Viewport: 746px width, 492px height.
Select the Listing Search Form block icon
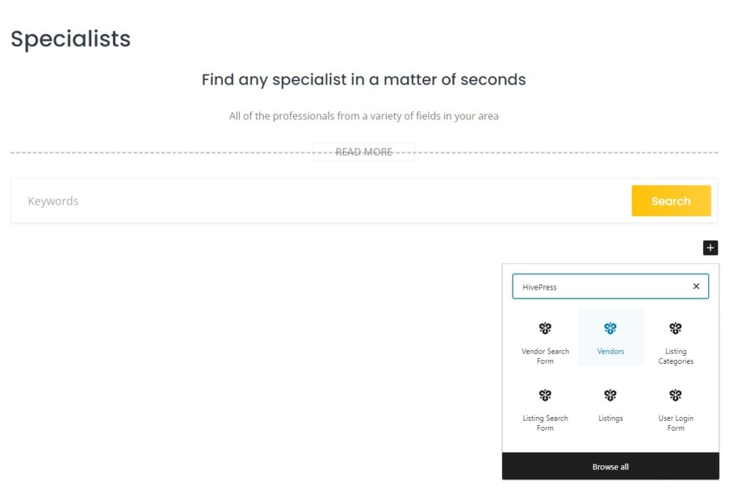tap(545, 395)
